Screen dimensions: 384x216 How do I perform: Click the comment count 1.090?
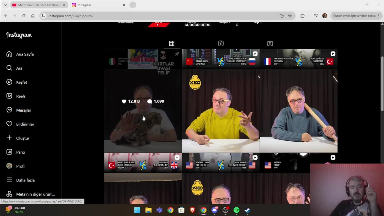click(159, 101)
